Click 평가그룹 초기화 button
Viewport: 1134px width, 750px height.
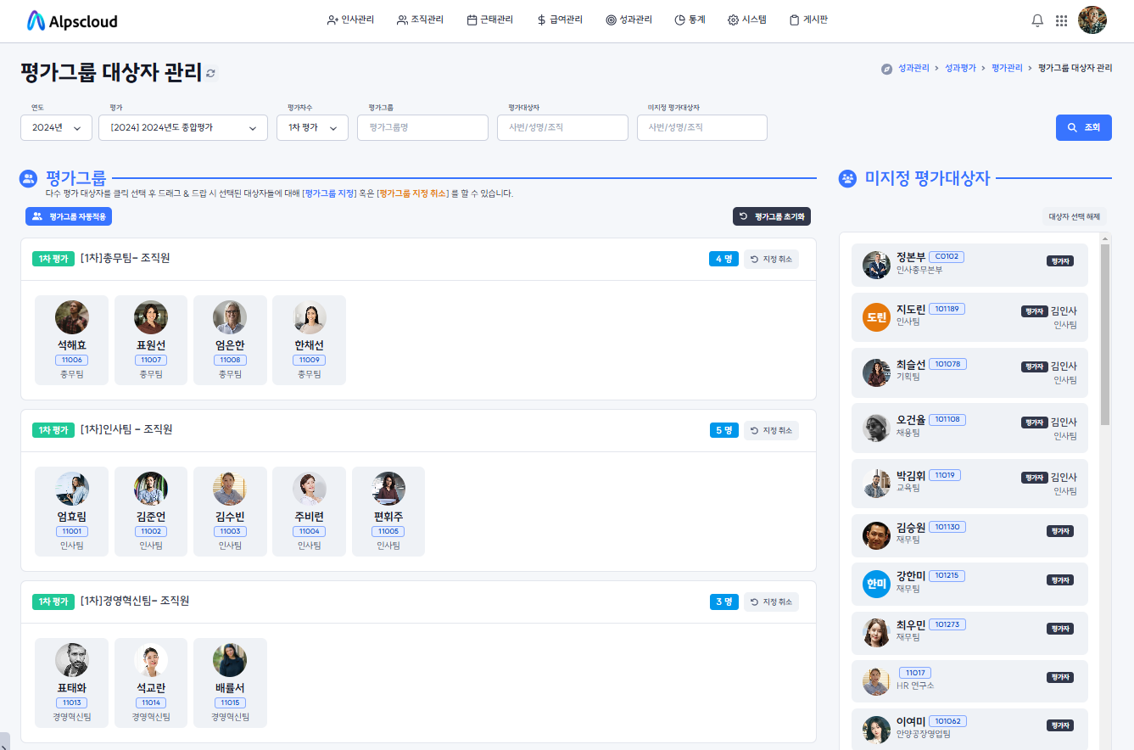pos(771,216)
